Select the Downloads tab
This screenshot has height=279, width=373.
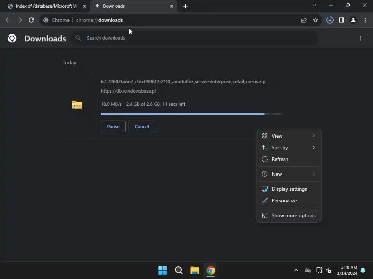(134, 6)
